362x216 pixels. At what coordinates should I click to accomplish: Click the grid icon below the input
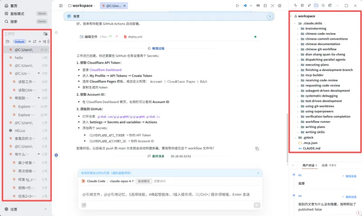84,205
